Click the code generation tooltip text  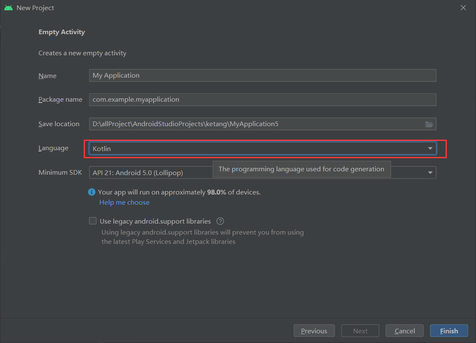tap(301, 169)
